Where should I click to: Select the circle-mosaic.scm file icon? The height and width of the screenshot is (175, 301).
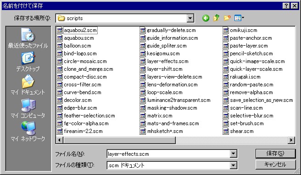(x=60, y=61)
